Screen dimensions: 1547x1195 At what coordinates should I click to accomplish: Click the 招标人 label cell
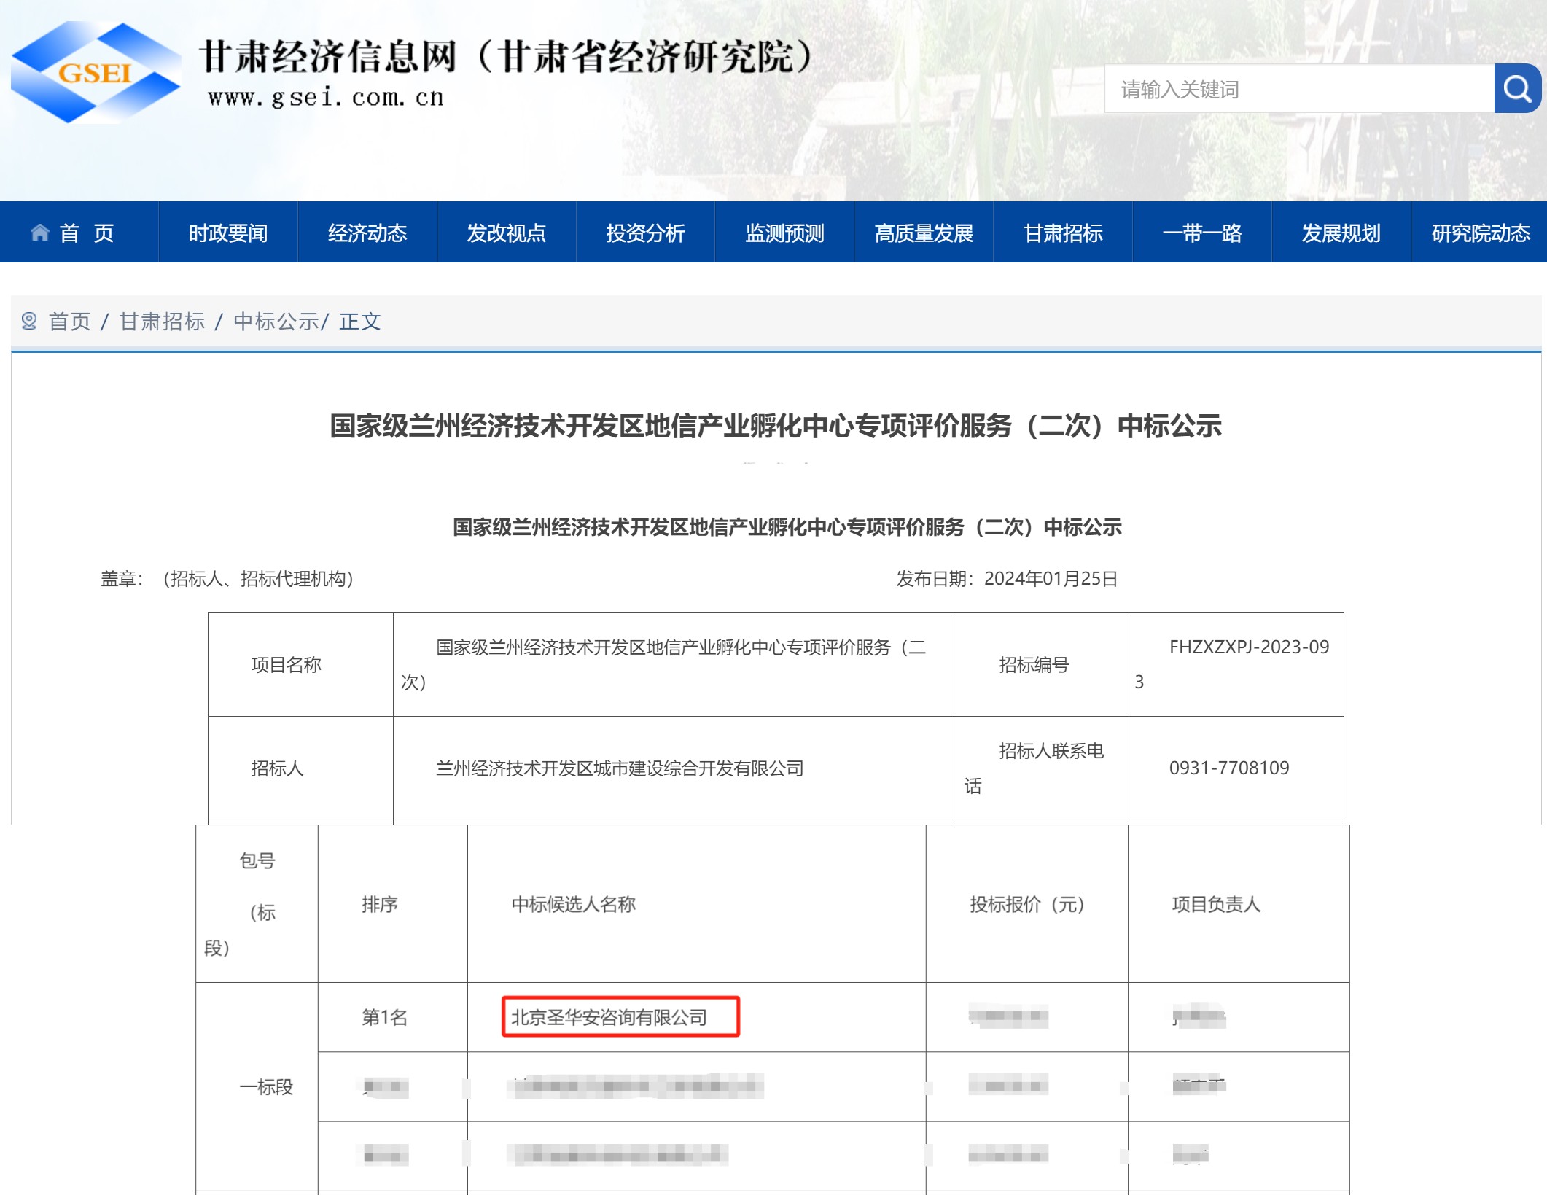click(x=300, y=768)
